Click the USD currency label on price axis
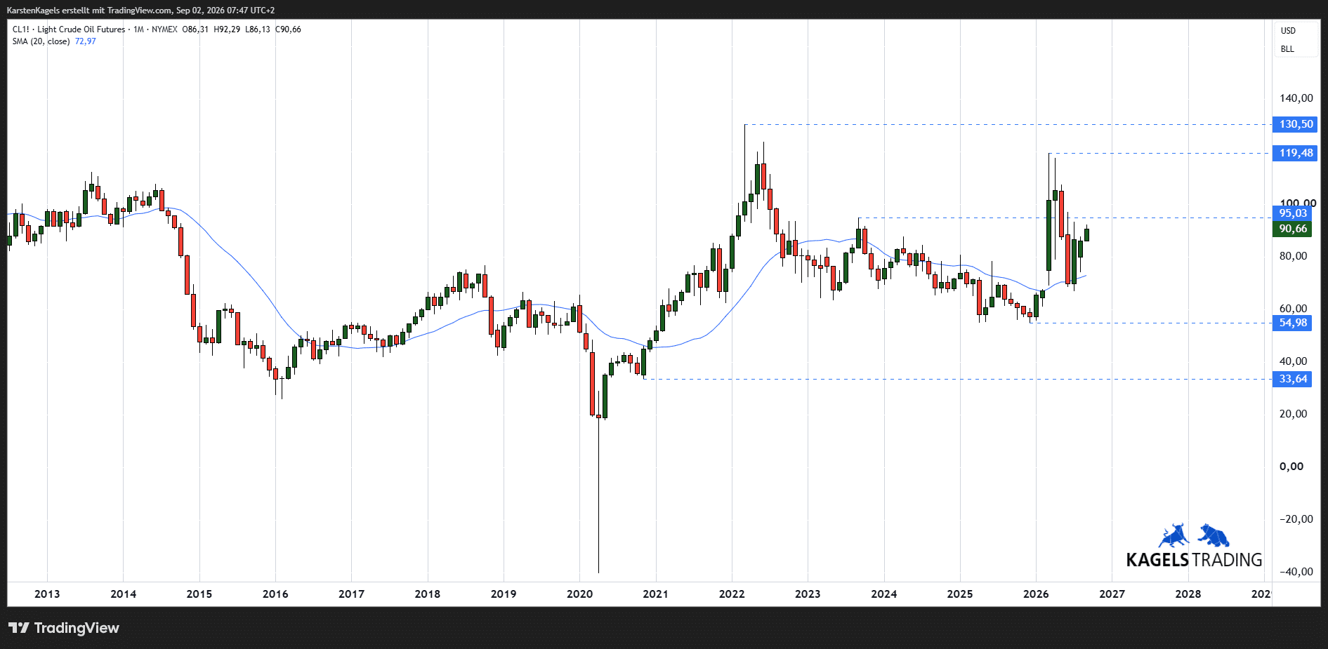 pos(1288,31)
